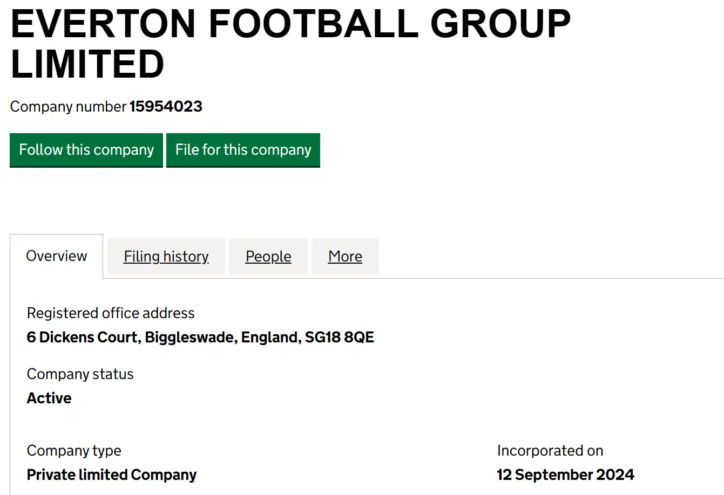The width and height of the screenshot is (724, 495).
Task: Switch to the People tab
Action: click(x=268, y=257)
